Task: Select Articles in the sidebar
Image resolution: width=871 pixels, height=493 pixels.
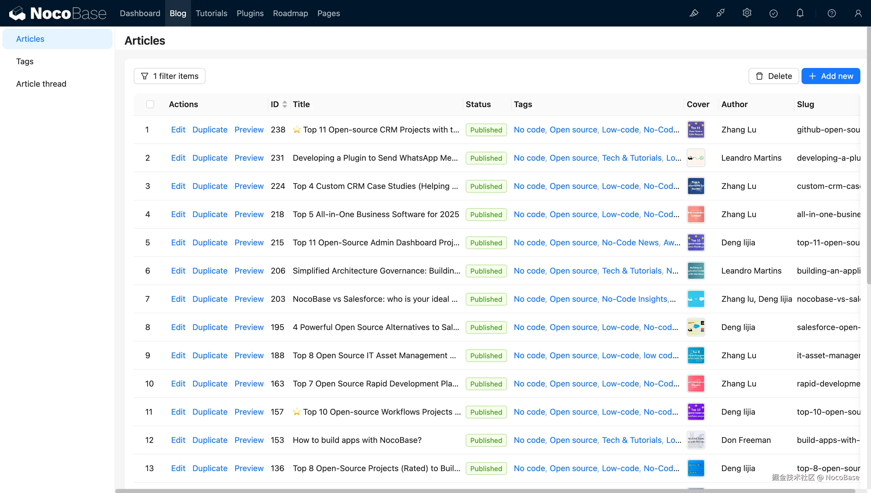Action: [57, 39]
